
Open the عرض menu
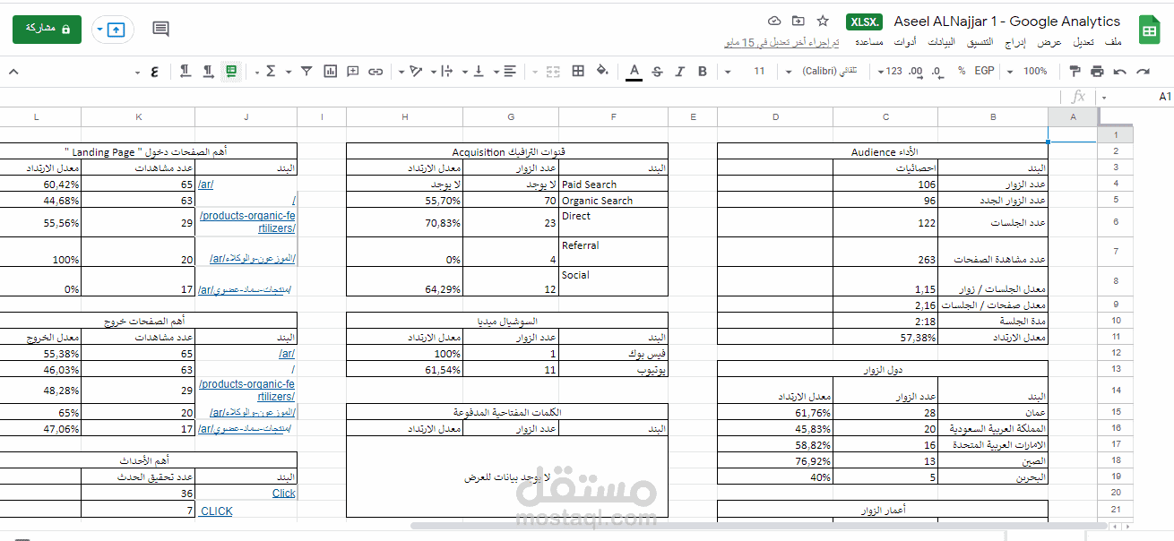[x=1049, y=42]
